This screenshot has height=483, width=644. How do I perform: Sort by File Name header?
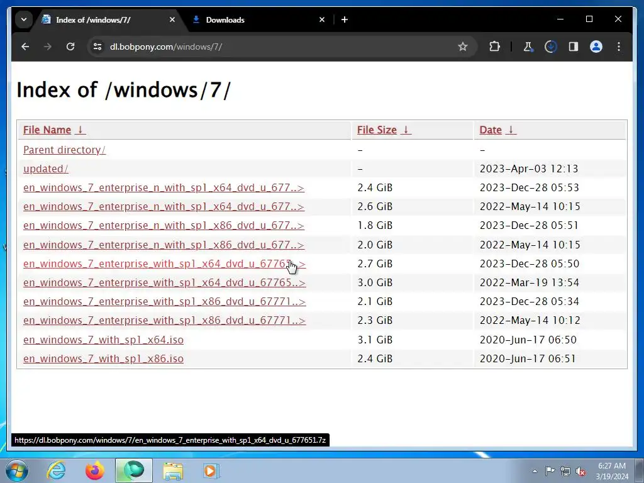(x=47, y=130)
